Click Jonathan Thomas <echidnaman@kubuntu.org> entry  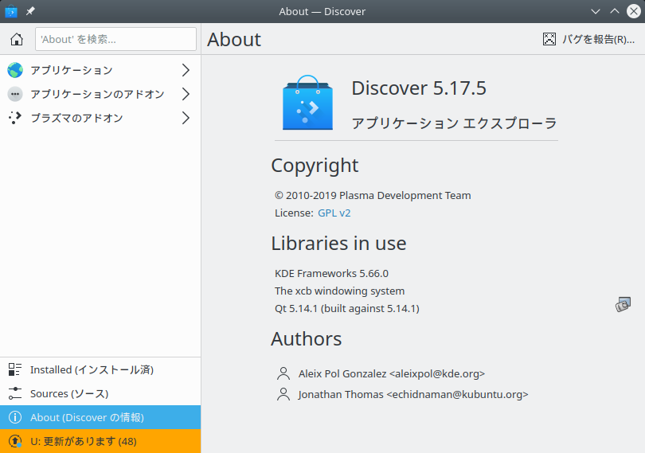[413, 394]
